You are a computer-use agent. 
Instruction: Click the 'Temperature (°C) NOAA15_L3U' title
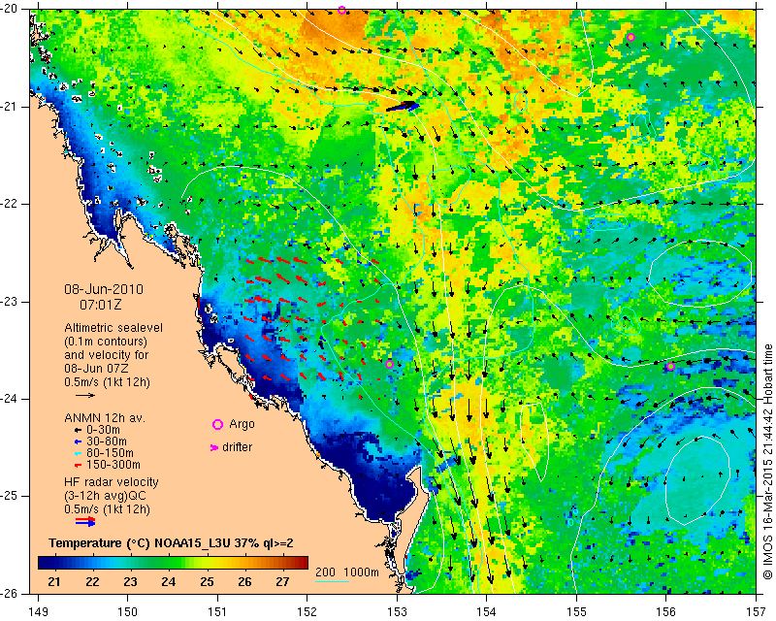[142, 543]
